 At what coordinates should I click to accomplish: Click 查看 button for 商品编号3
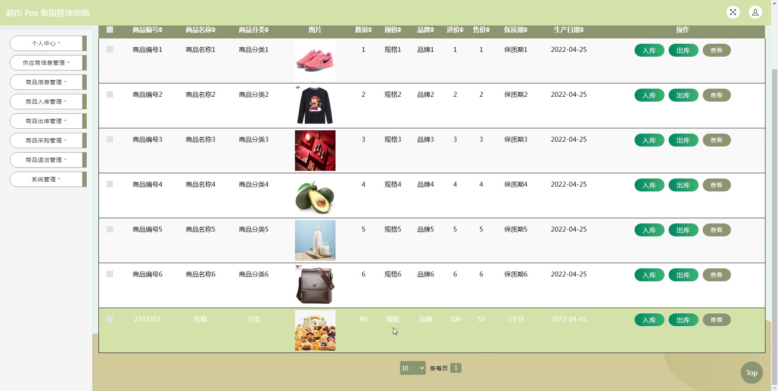(x=716, y=140)
